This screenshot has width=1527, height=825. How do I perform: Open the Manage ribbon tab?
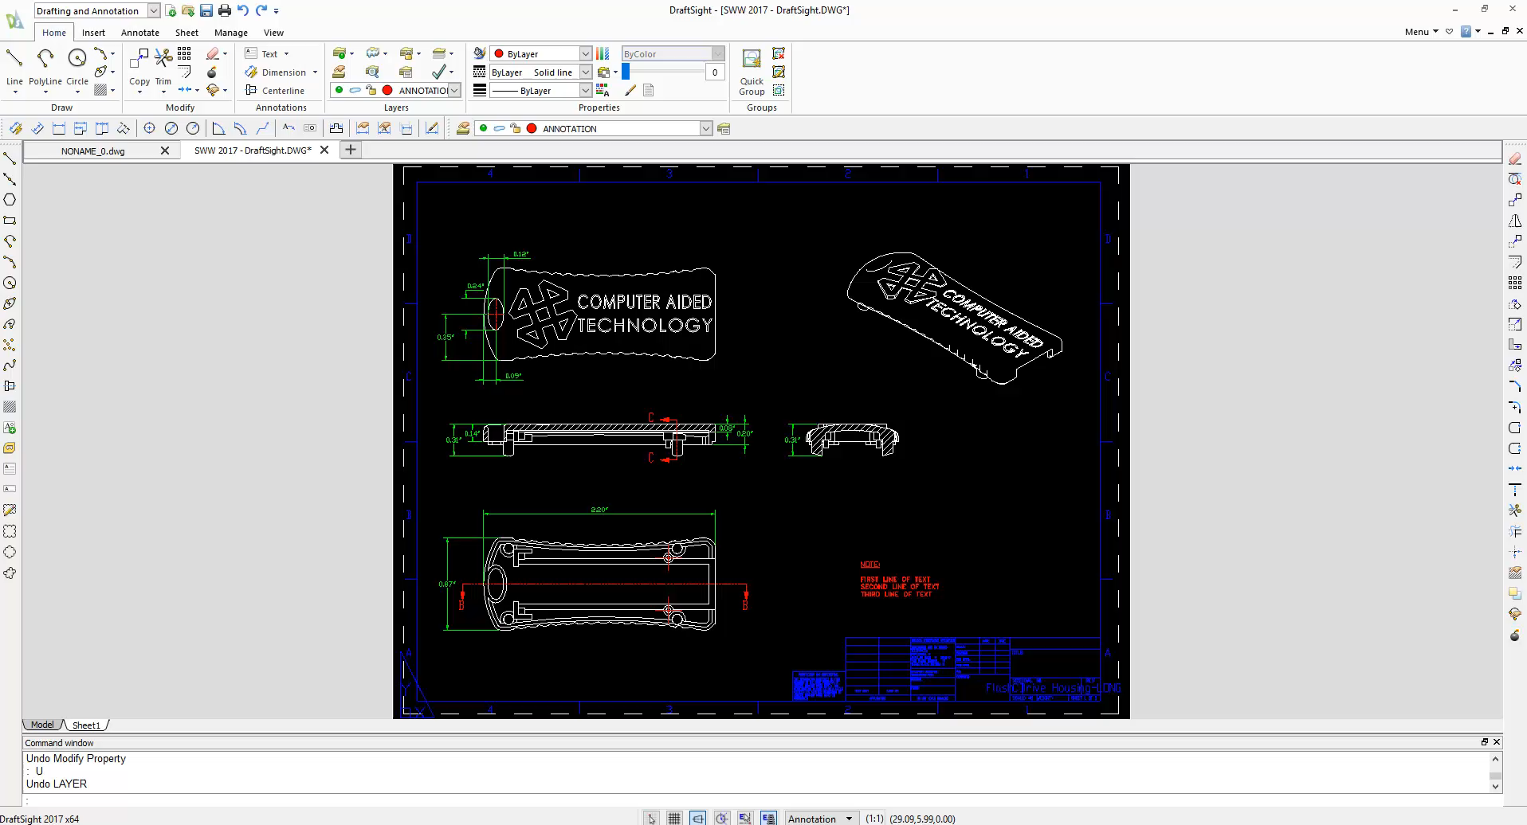click(x=231, y=33)
